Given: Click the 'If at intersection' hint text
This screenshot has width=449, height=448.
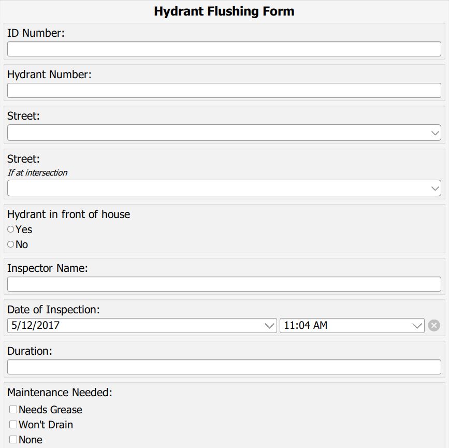Looking at the screenshot, I should pyautogui.click(x=37, y=173).
